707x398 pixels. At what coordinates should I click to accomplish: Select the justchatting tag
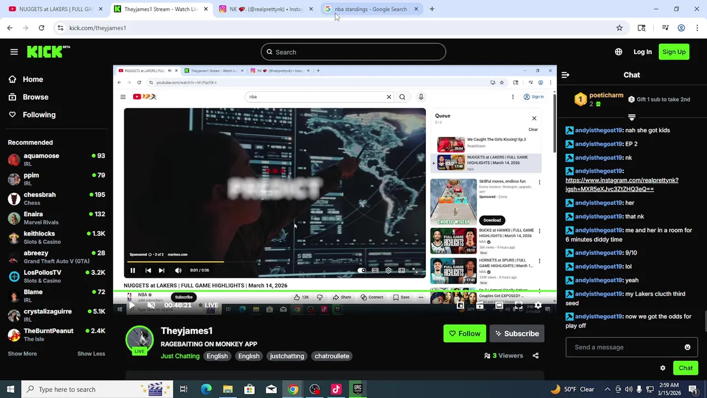(x=287, y=356)
